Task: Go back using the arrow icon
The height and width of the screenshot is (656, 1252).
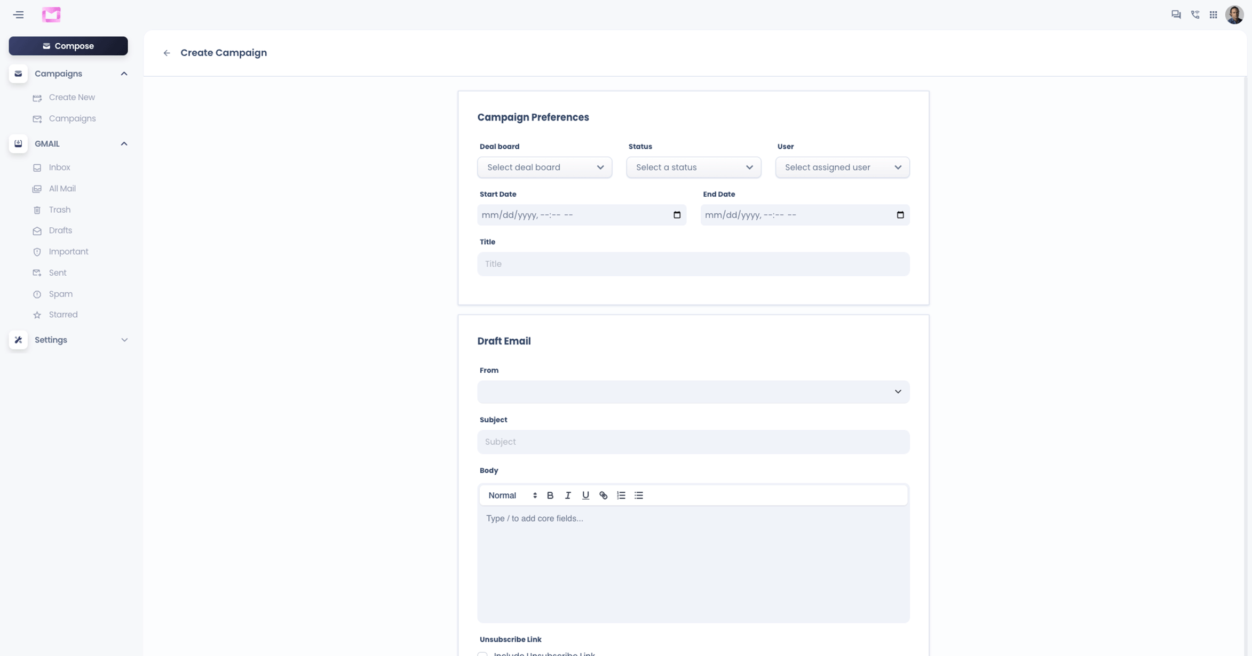Action: pos(167,53)
